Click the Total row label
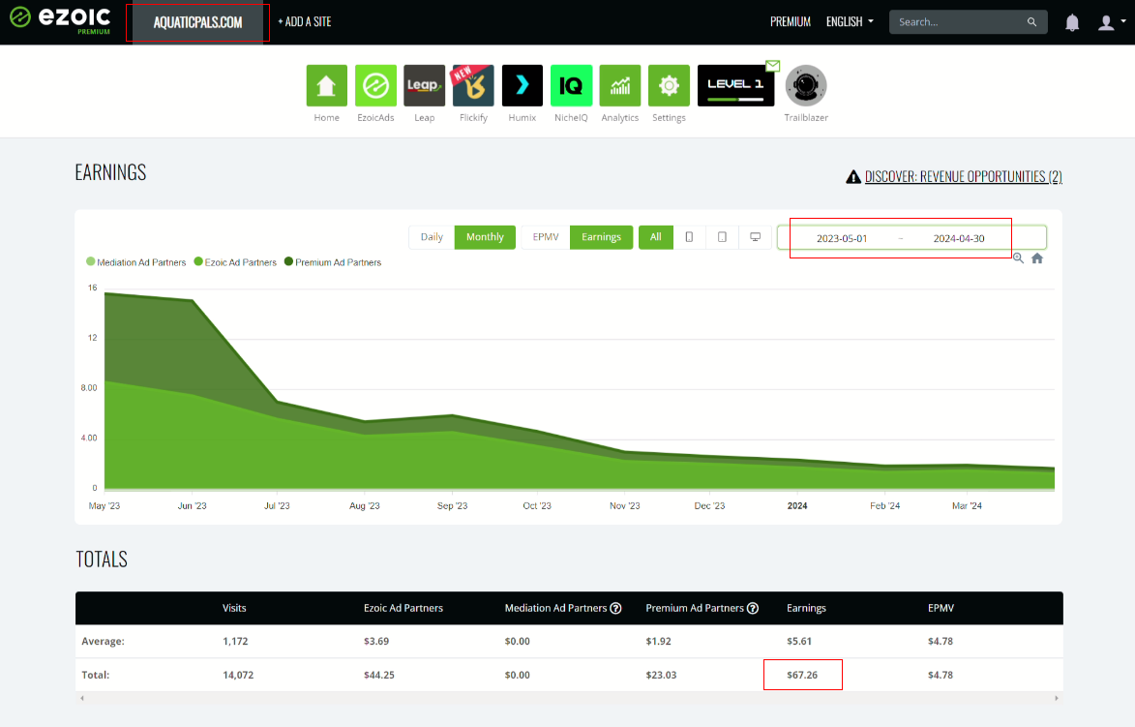The width and height of the screenshot is (1135, 727). click(x=96, y=675)
